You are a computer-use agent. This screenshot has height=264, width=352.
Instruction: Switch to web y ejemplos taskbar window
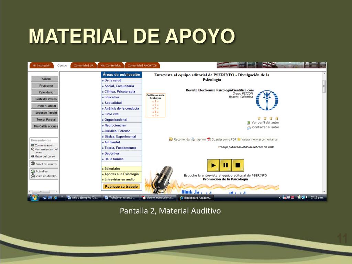[83, 198]
